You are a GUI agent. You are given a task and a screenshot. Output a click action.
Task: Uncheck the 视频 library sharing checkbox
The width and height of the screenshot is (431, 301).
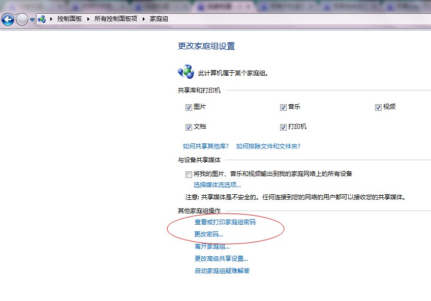click(x=378, y=107)
